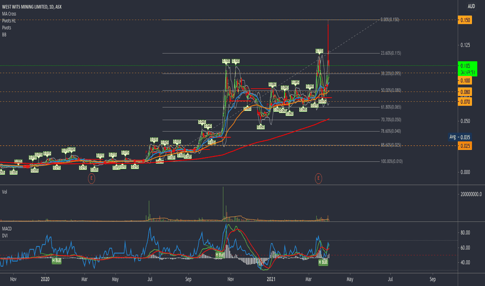The image size is (485, 286).
Task: Click the 40.00 value on the oscillator axis
Action: (x=465, y=263)
